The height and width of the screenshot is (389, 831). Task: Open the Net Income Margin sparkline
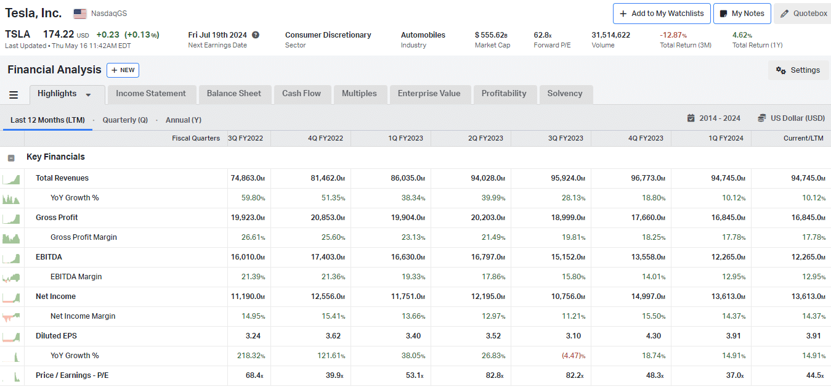tap(11, 317)
